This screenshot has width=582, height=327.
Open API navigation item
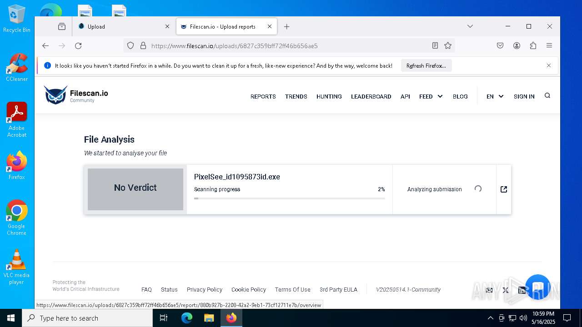tap(405, 96)
